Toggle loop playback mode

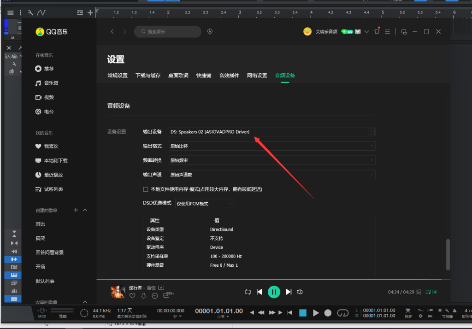(248, 292)
